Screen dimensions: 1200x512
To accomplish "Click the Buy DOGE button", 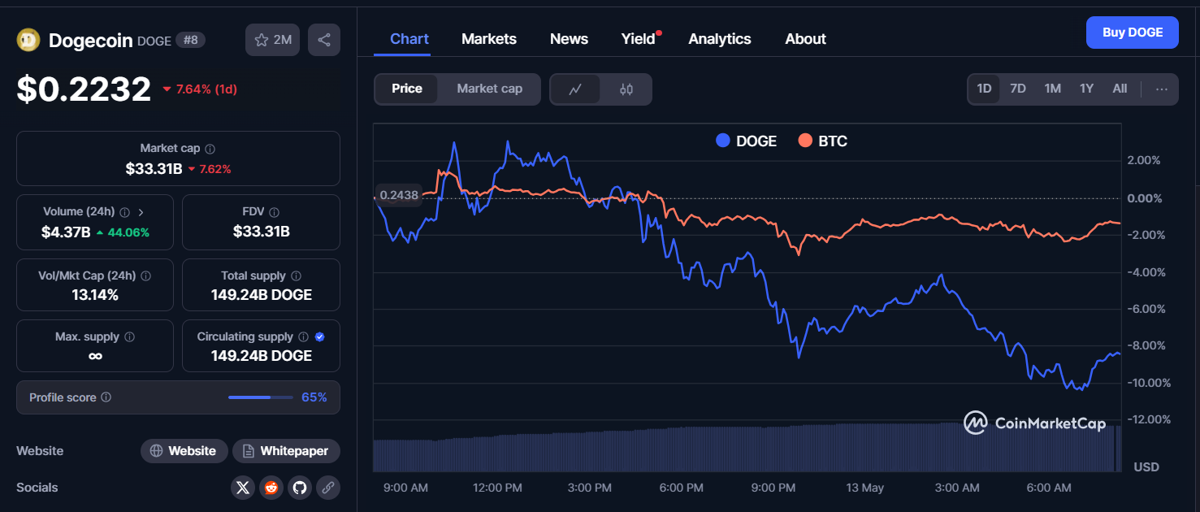I will (1132, 33).
